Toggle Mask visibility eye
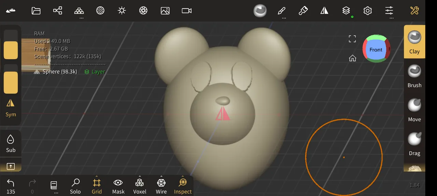The width and height of the screenshot is (437, 196). [118, 186]
